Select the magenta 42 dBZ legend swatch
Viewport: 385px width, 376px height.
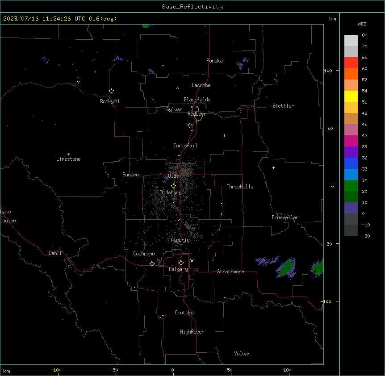[x=351, y=141]
